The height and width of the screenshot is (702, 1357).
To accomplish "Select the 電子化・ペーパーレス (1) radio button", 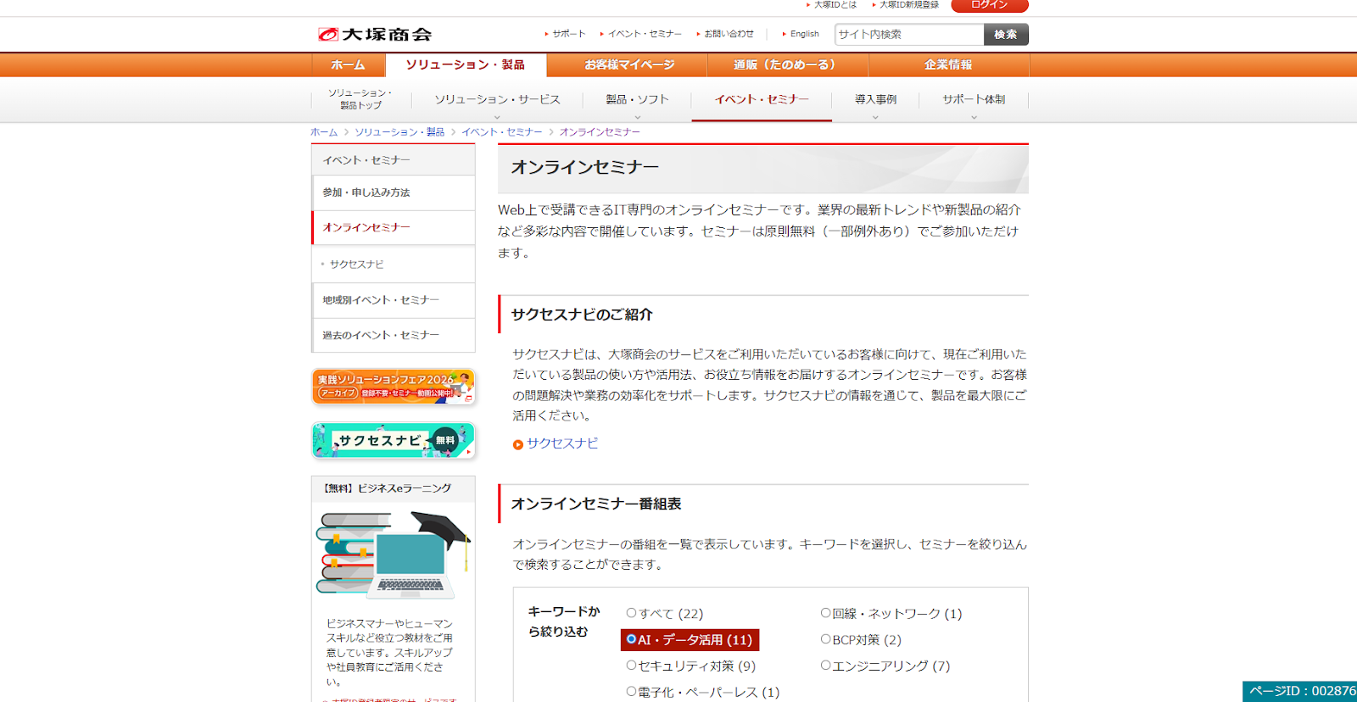I will tap(631, 692).
